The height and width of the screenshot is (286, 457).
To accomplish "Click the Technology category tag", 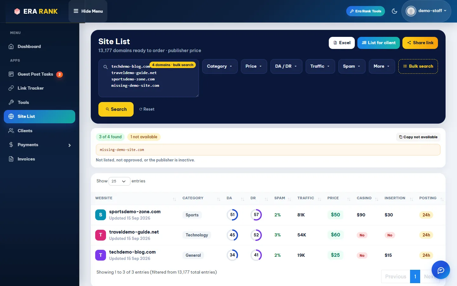I will pyautogui.click(x=197, y=235).
